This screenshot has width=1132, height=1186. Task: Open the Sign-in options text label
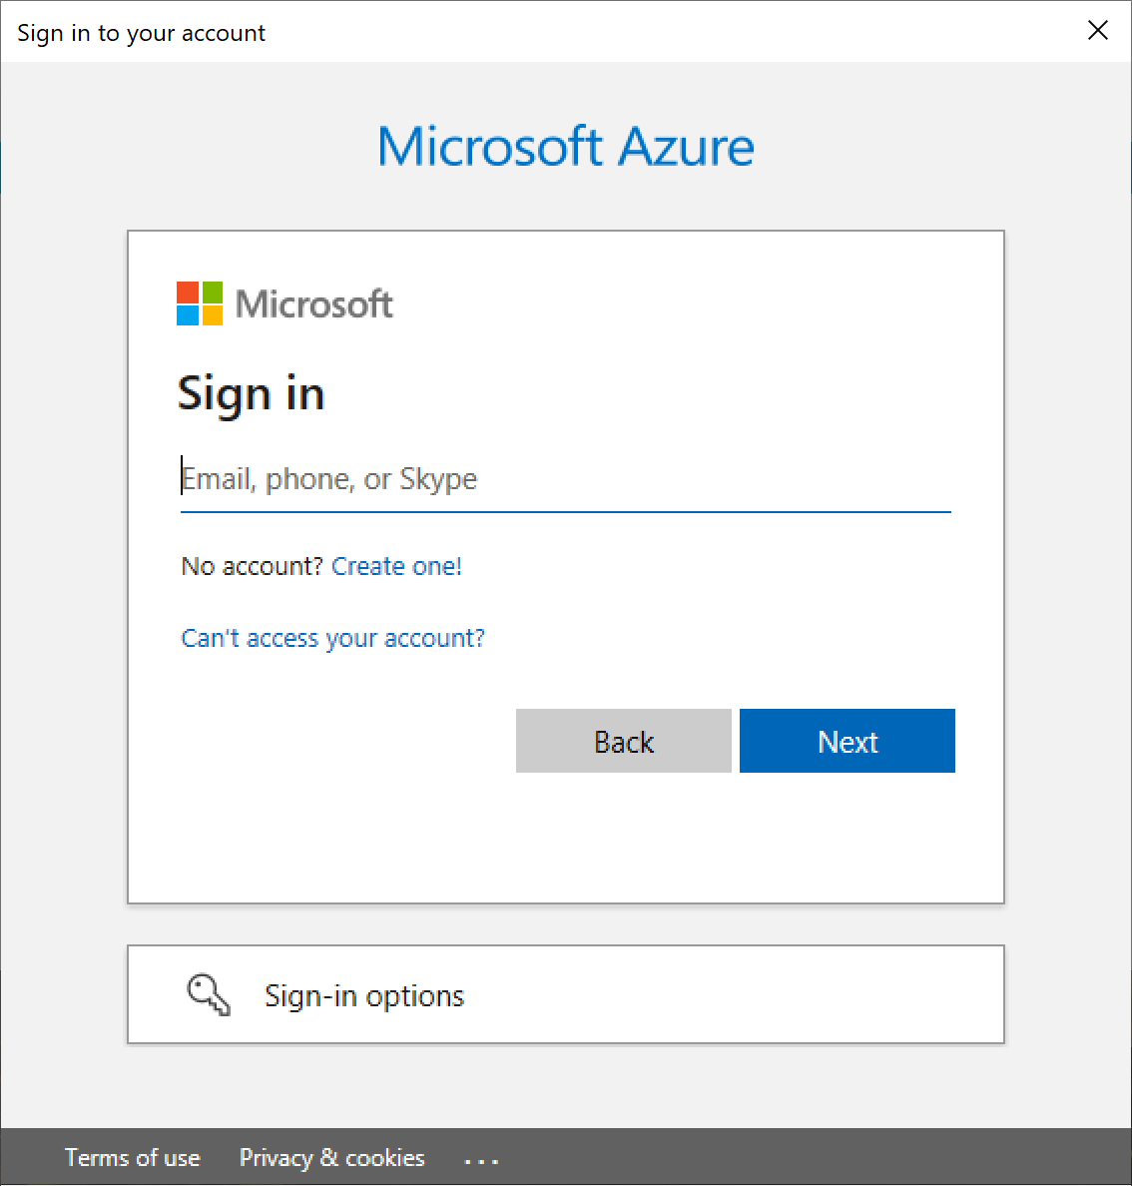coord(364,995)
